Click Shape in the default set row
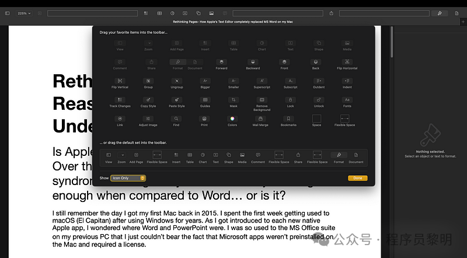 229,155
